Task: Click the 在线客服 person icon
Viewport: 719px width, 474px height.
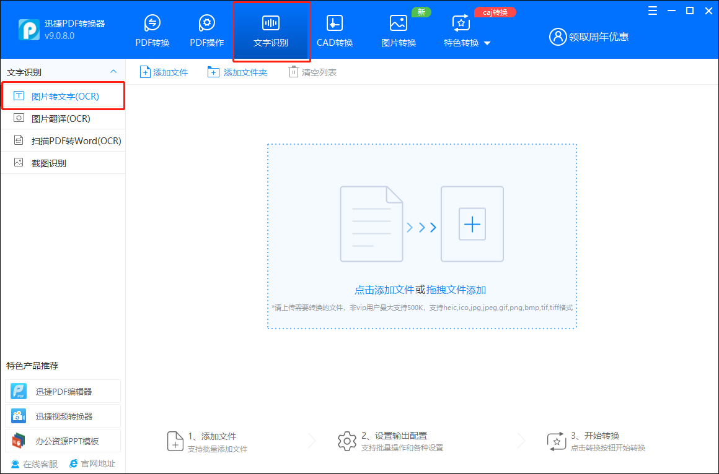Action: click(x=15, y=464)
